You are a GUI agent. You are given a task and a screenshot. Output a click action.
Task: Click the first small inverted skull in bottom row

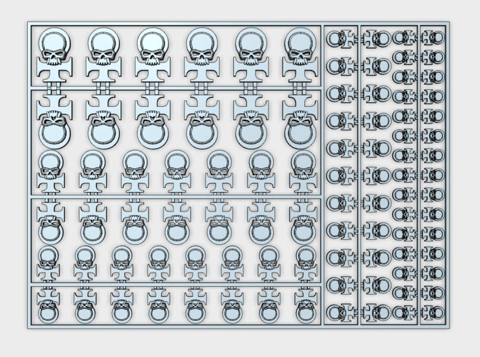coord(47,308)
